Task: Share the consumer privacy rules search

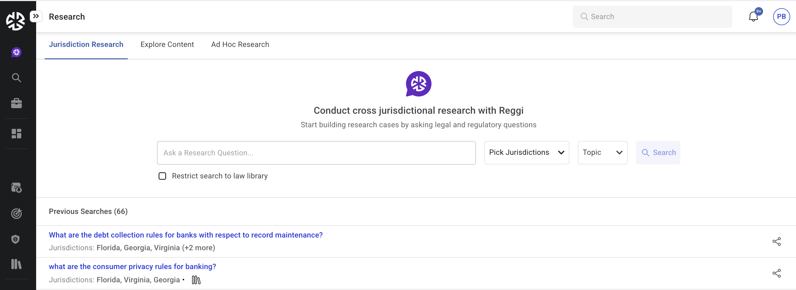Action: click(777, 273)
